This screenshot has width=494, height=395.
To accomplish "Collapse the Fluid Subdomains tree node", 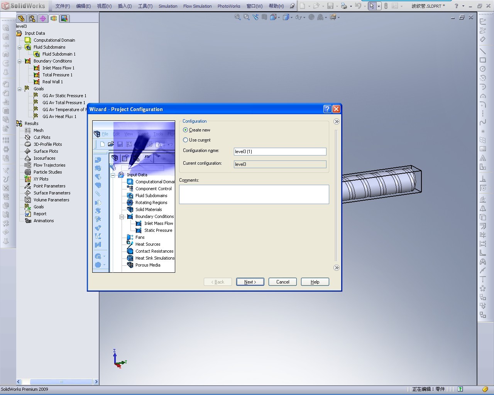I will [x=20, y=47].
